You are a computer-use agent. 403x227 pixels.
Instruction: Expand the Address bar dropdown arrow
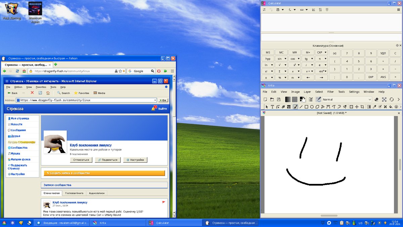(155, 100)
